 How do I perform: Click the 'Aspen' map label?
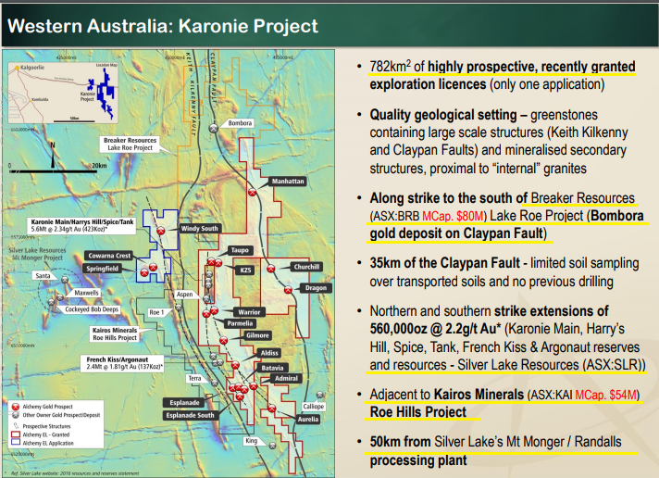pyautogui.click(x=184, y=295)
